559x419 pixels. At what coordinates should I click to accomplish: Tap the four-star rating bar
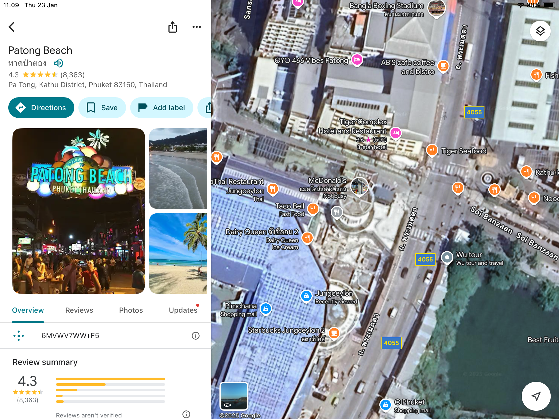(x=111, y=384)
